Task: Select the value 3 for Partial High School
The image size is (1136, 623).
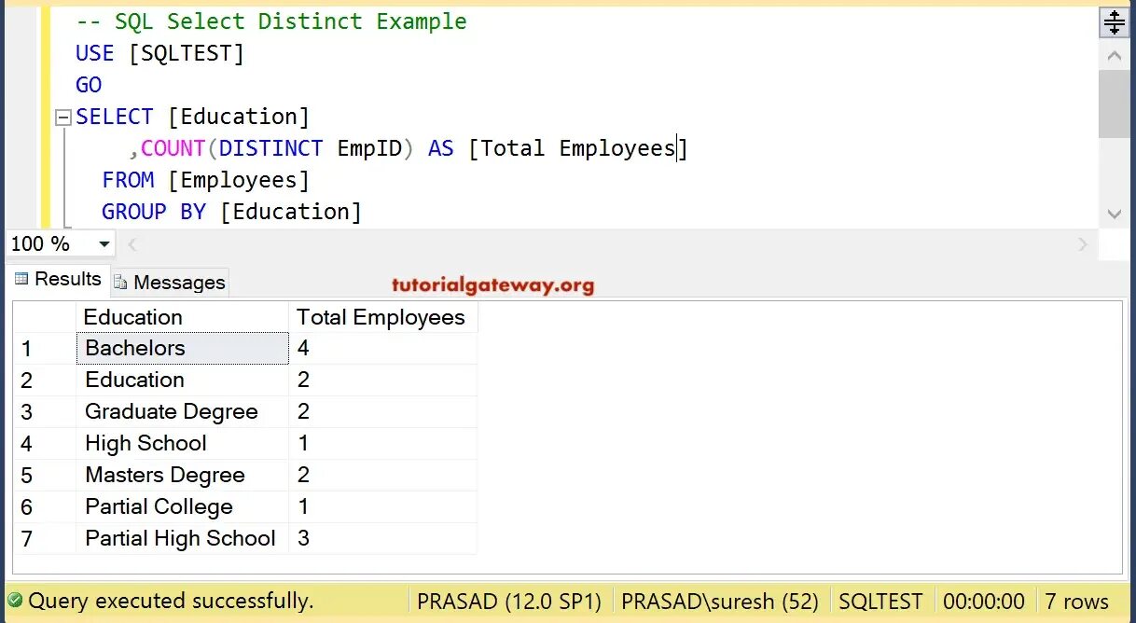Action: click(382, 538)
